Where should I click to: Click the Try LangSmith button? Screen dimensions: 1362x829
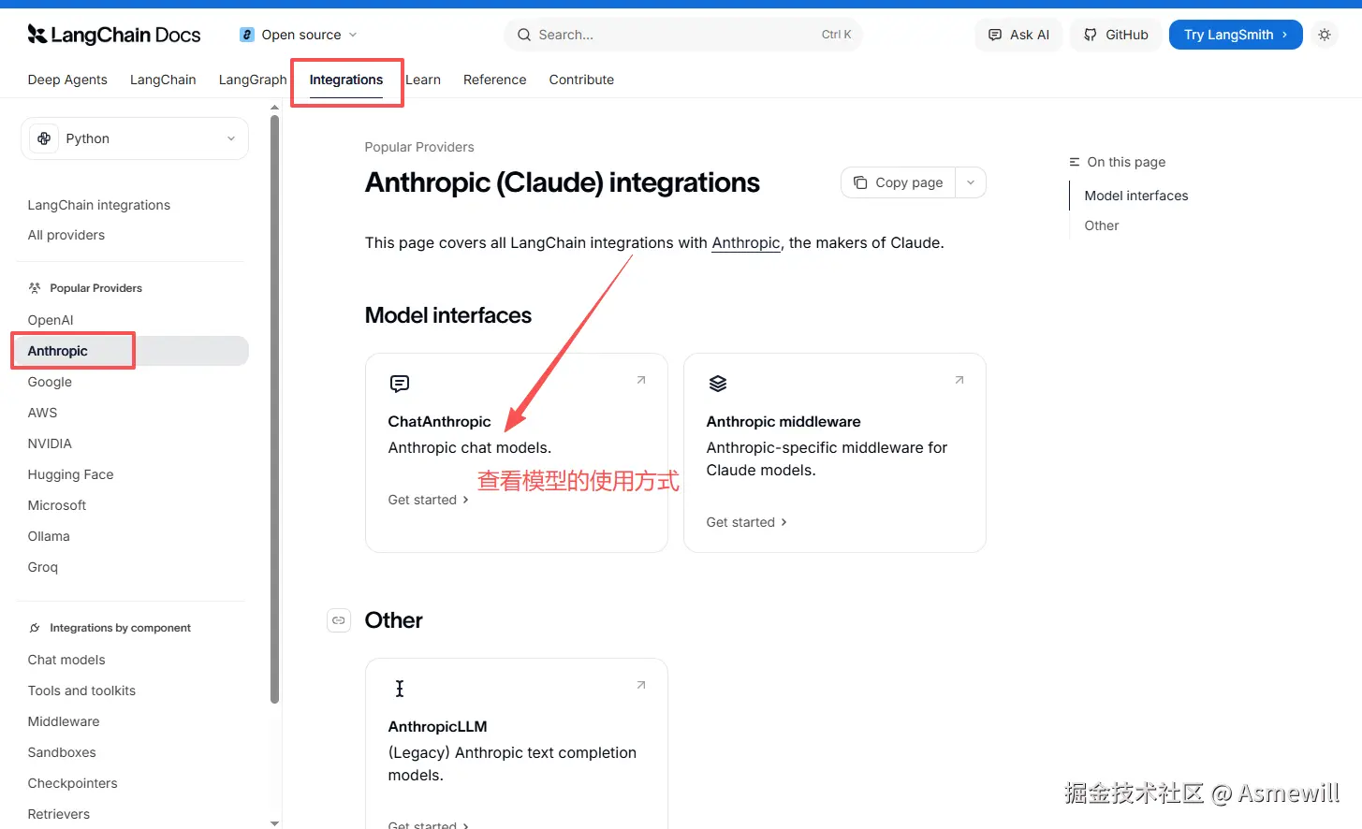[1236, 35]
